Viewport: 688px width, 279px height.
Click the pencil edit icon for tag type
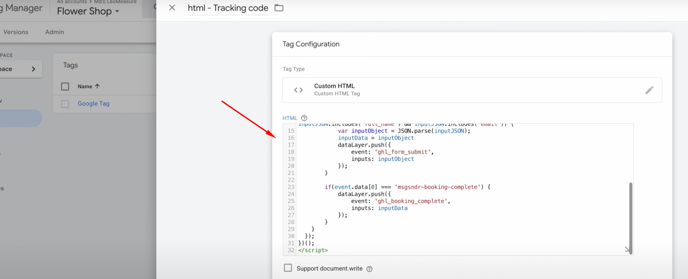(x=649, y=90)
